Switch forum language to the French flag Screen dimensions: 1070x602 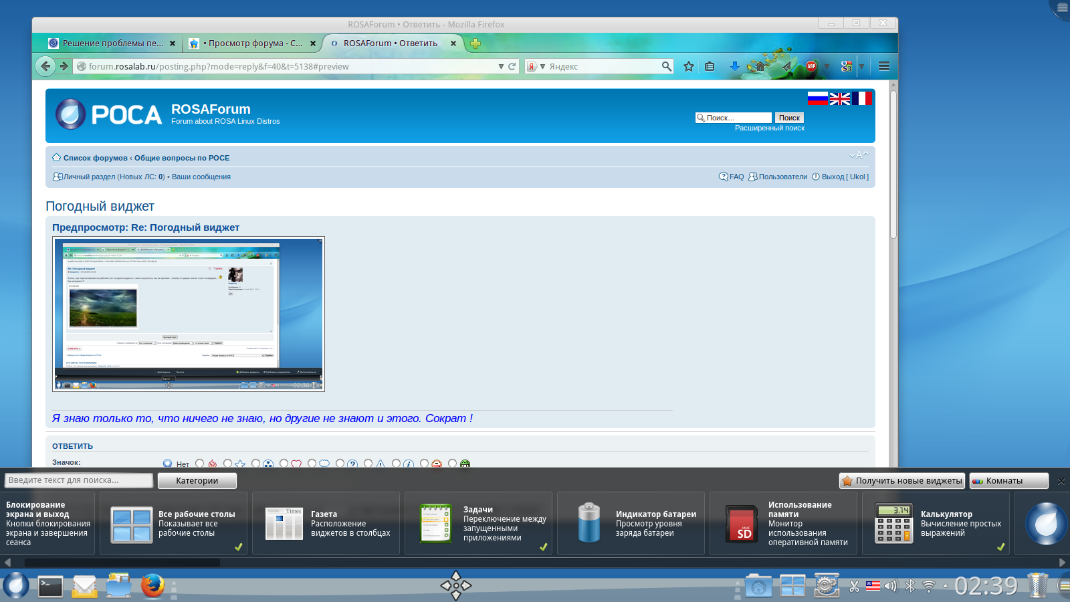click(x=861, y=99)
